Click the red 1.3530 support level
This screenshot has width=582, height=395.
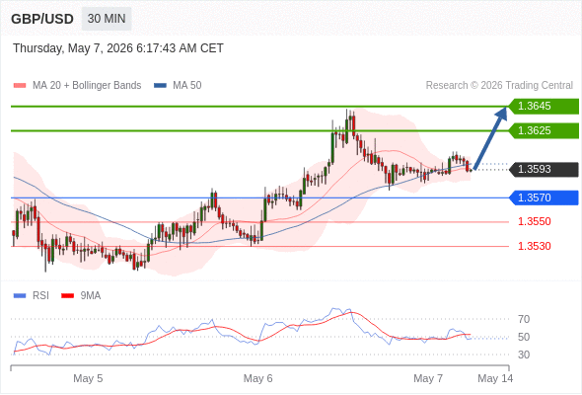click(x=534, y=246)
